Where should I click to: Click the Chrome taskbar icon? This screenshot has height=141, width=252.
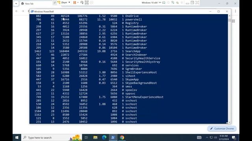pyautogui.click(x=122, y=137)
